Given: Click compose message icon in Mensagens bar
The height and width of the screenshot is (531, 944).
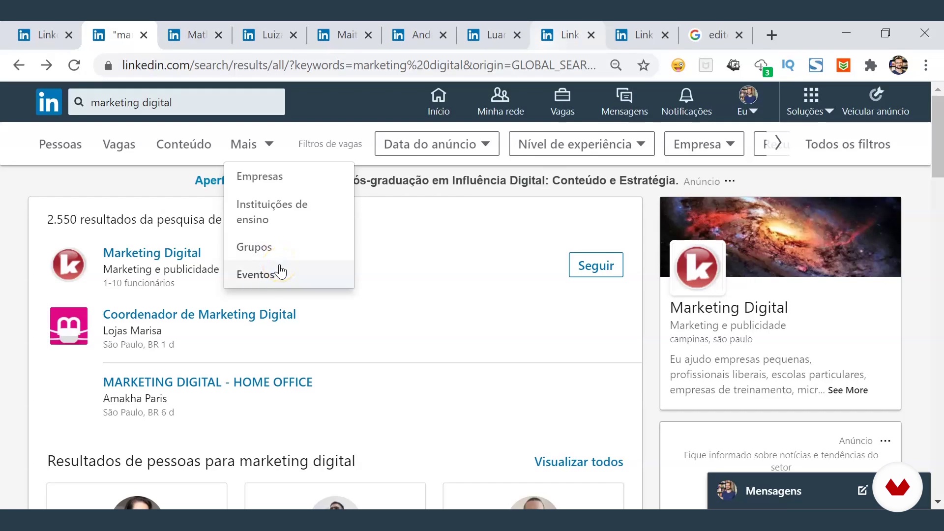Looking at the screenshot, I should (x=862, y=490).
